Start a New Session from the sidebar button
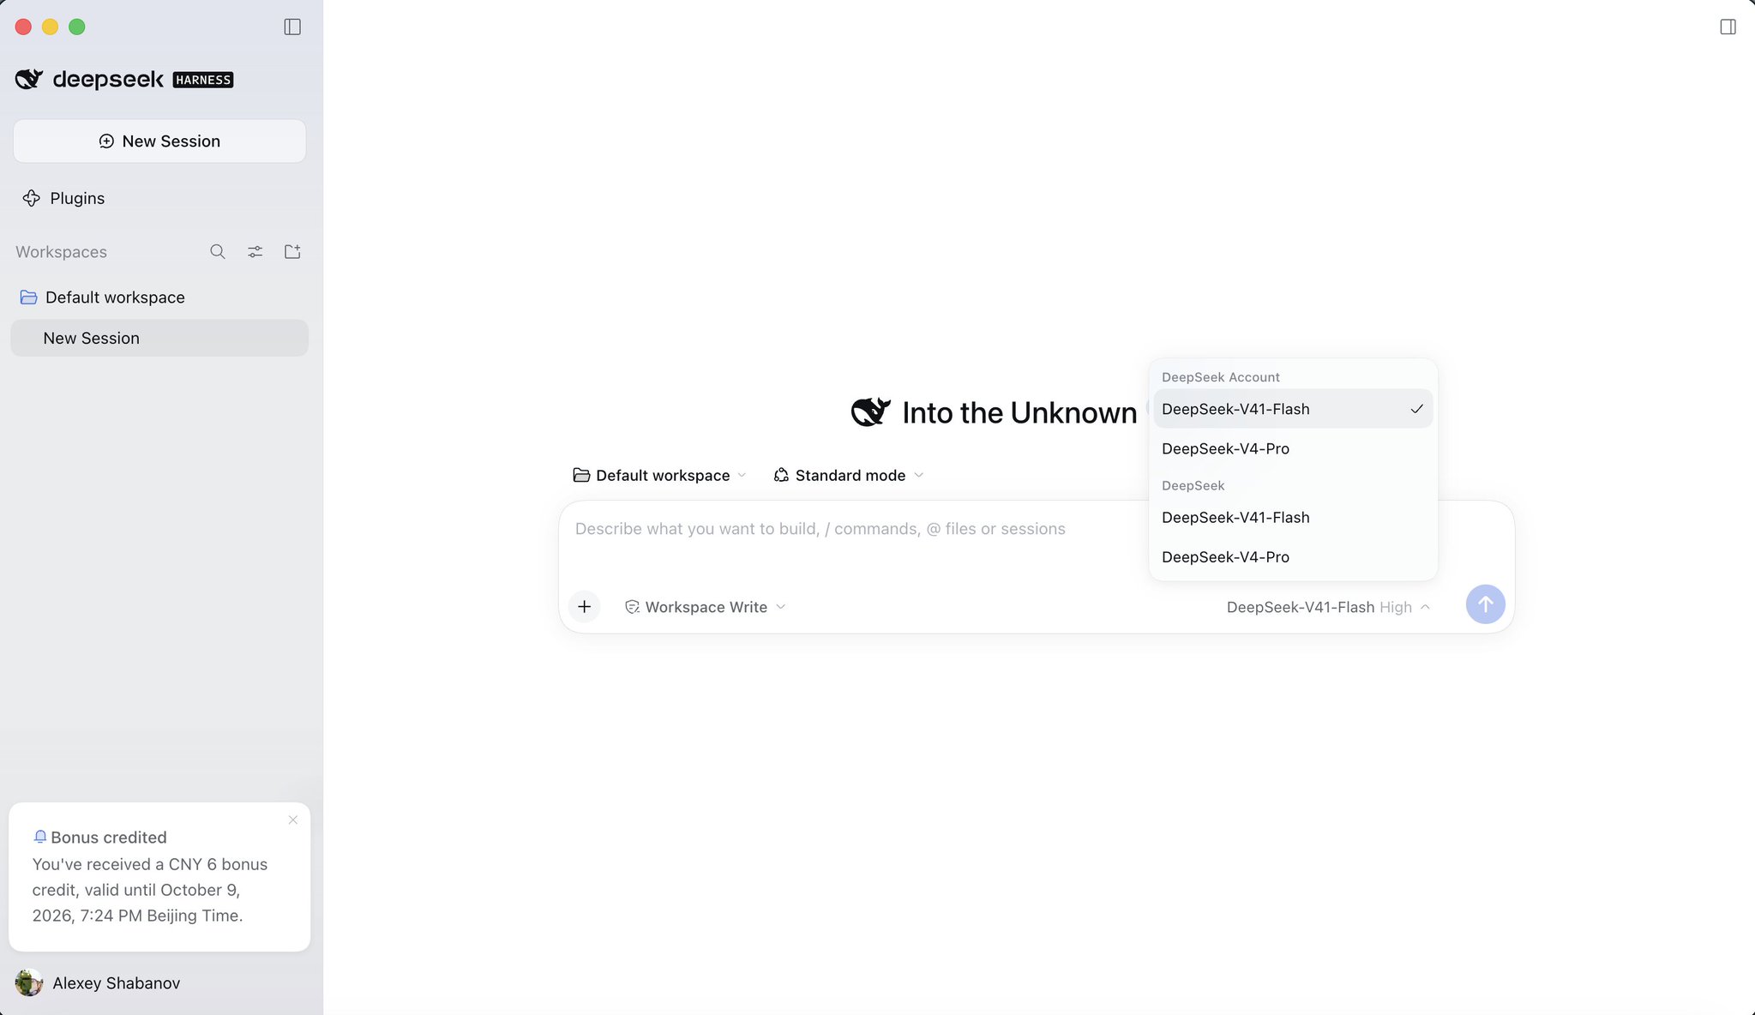 (x=159, y=141)
